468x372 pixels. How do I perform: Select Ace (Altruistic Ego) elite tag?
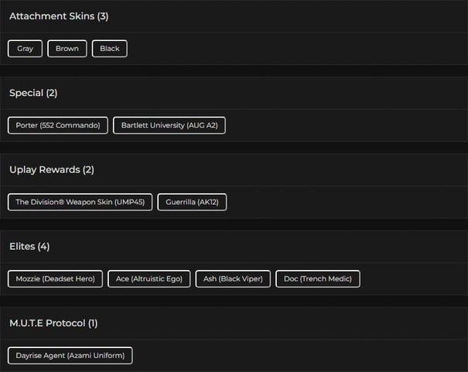[x=149, y=278]
